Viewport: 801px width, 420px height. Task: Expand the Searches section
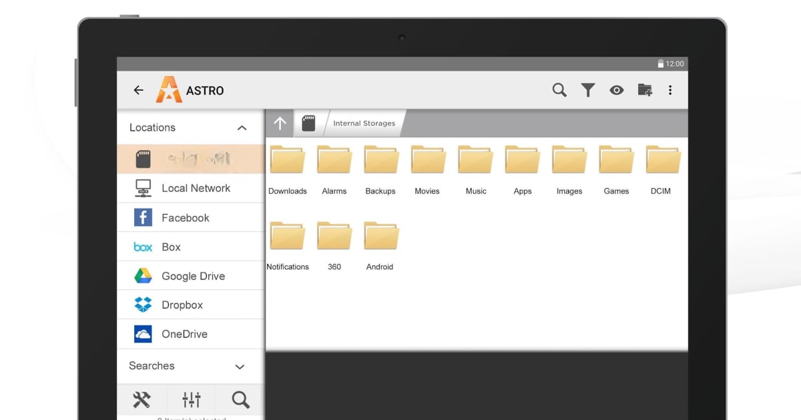(240, 366)
